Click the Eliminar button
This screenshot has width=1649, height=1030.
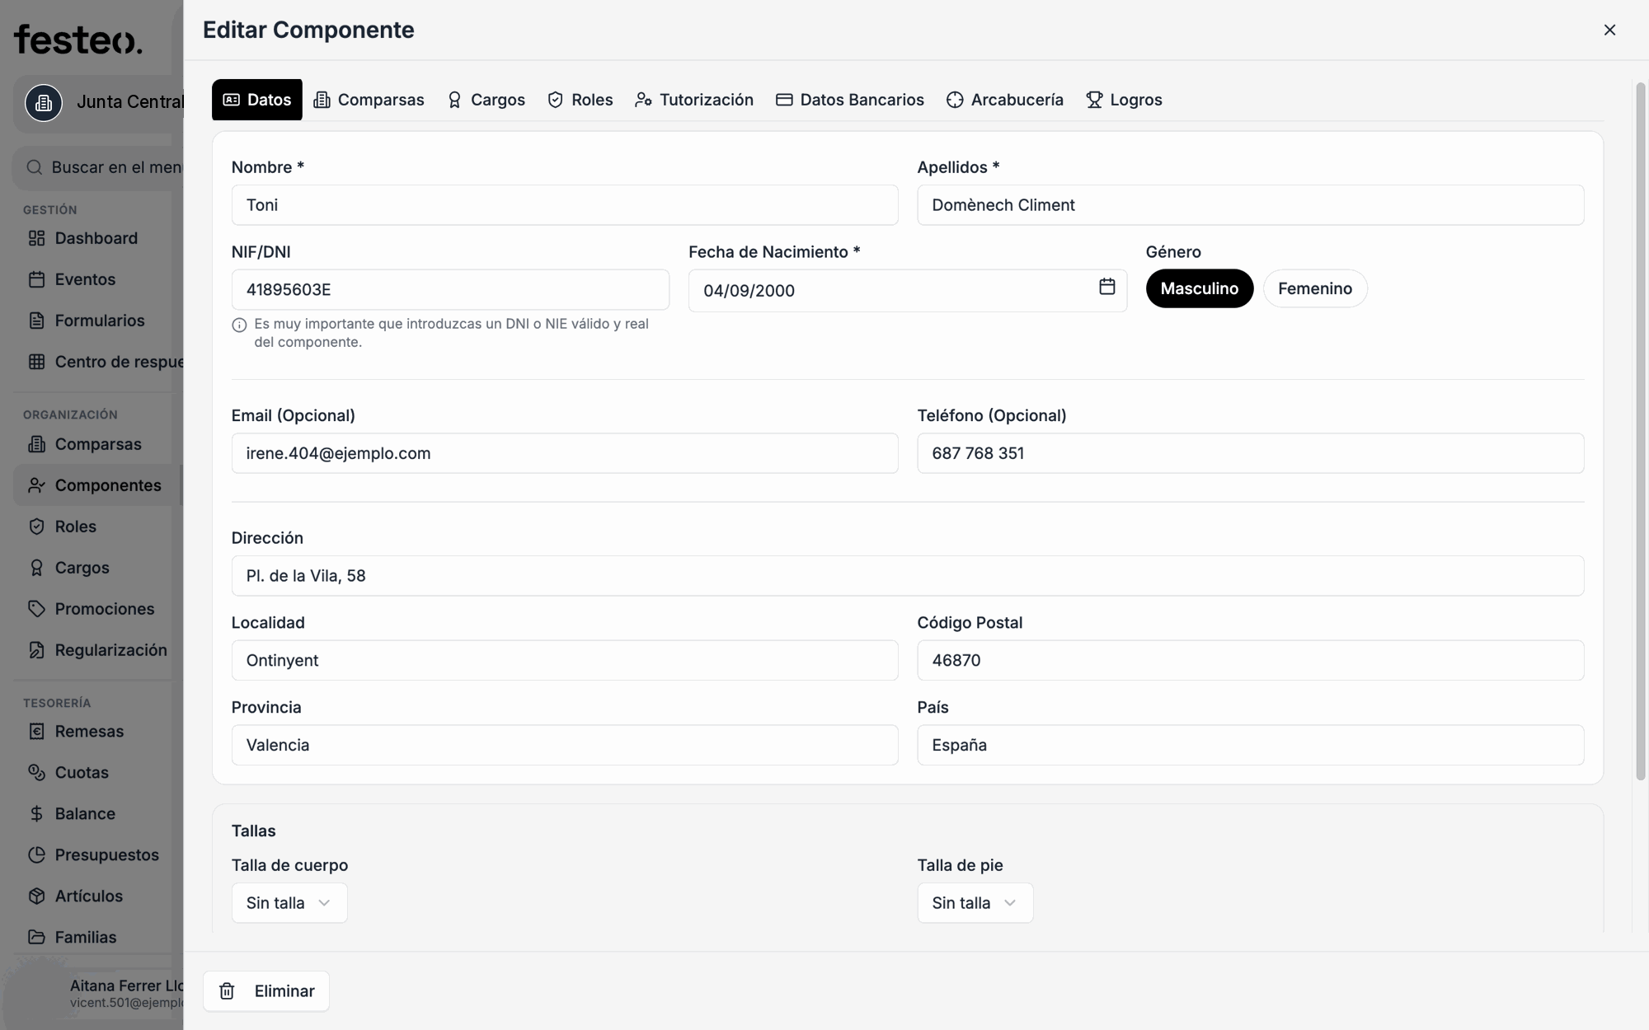tap(266, 991)
